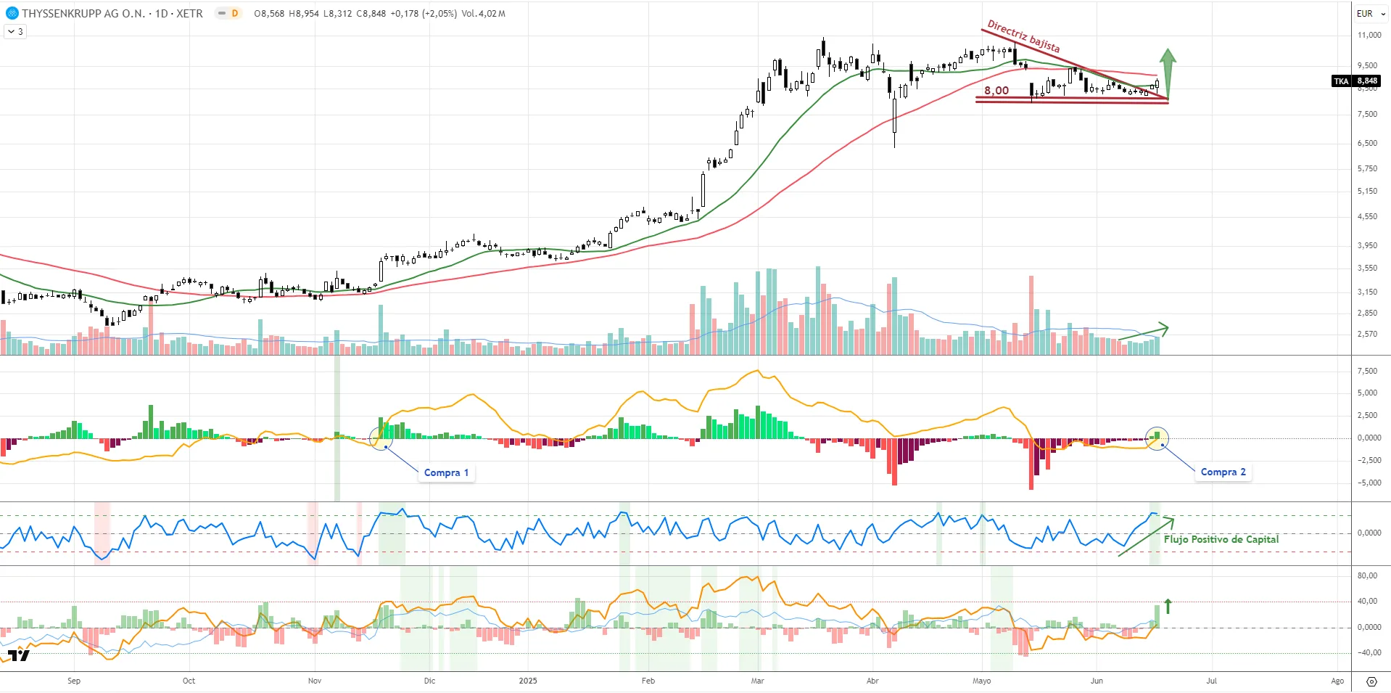
Task: Click the H8,954 high value
Action: click(x=303, y=13)
